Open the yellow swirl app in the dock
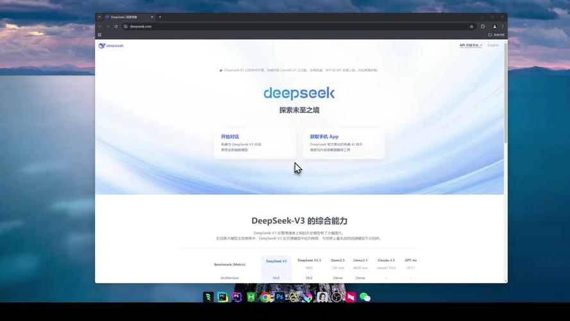The height and width of the screenshot is (321, 570). click(294, 297)
